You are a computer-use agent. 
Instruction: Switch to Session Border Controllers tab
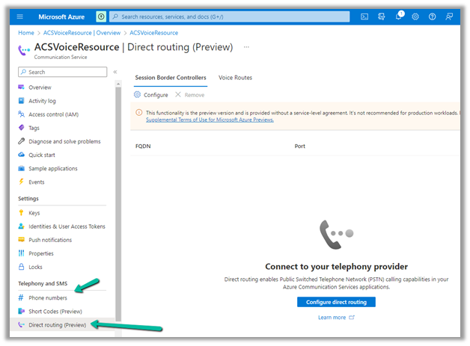(x=171, y=78)
